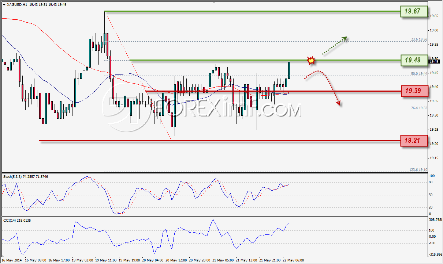Select the red 19.39 support label
Image resolution: width=443 pixels, height=264 pixels.
pyautogui.click(x=414, y=91)
